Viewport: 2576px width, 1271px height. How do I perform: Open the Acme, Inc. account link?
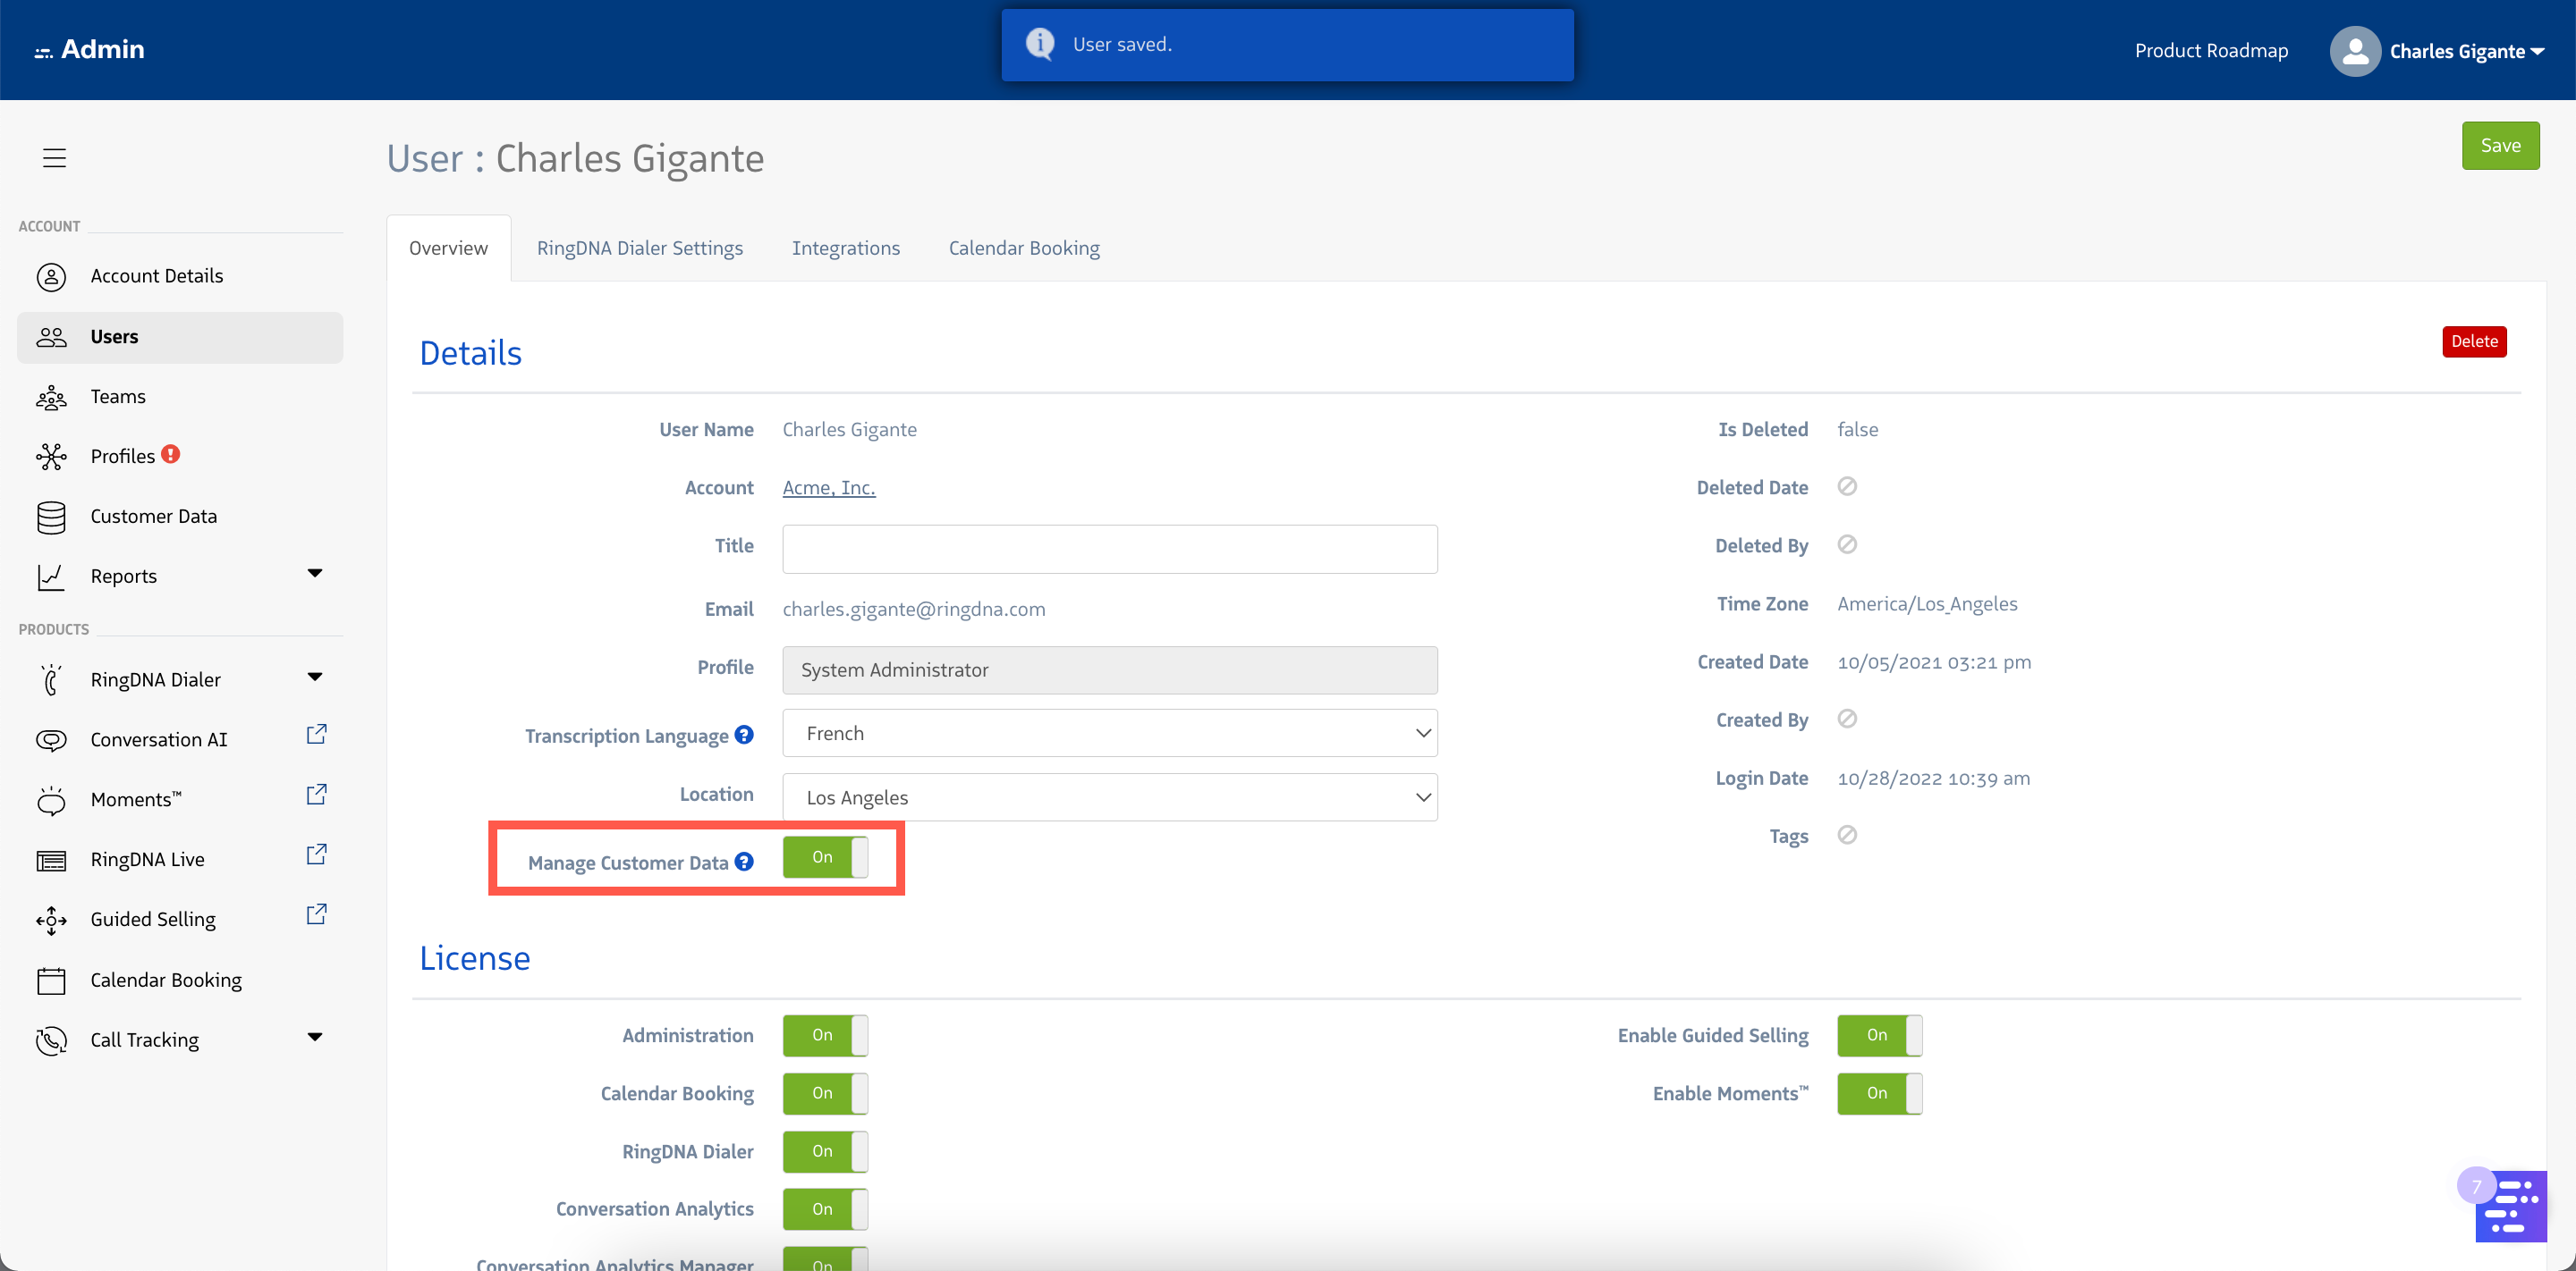click(828, 488)
